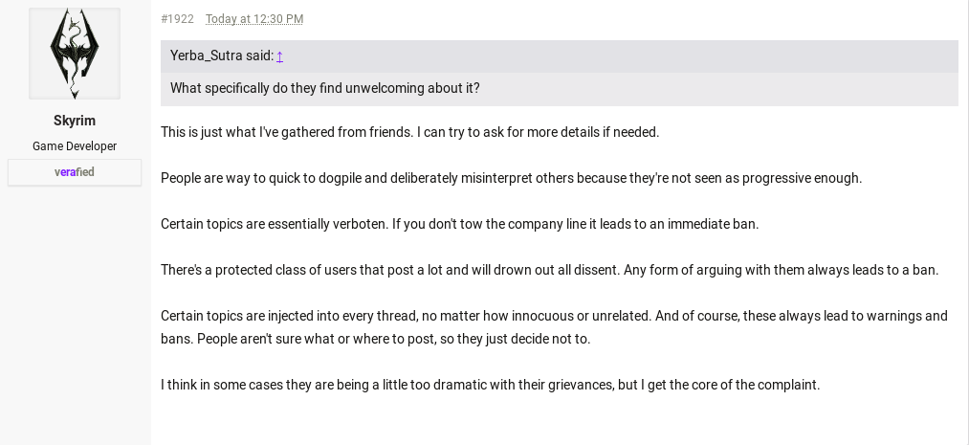This screenshot has height=445, width=969.
Task: Click the Game Developer user title
Action: tap(75, 146)
